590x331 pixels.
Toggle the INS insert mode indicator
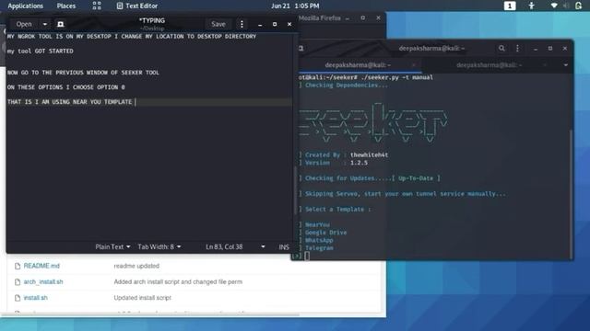[284, 246]
